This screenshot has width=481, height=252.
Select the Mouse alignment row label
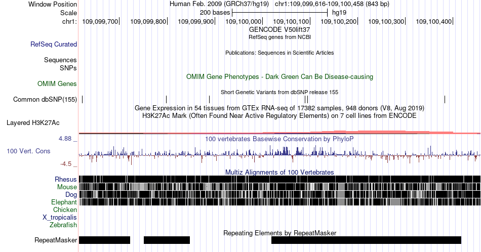click(x=67, y=187)
